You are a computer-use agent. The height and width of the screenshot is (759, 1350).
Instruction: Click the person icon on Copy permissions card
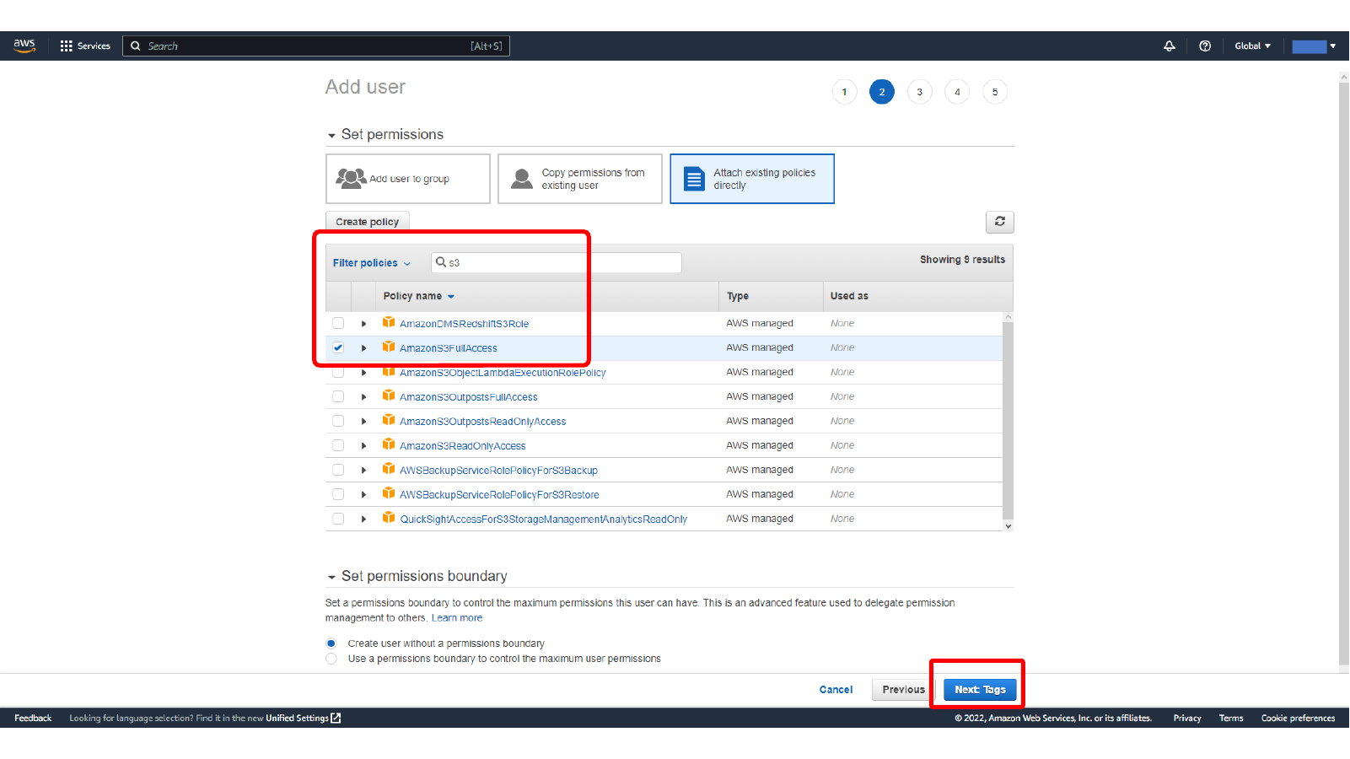522,179
